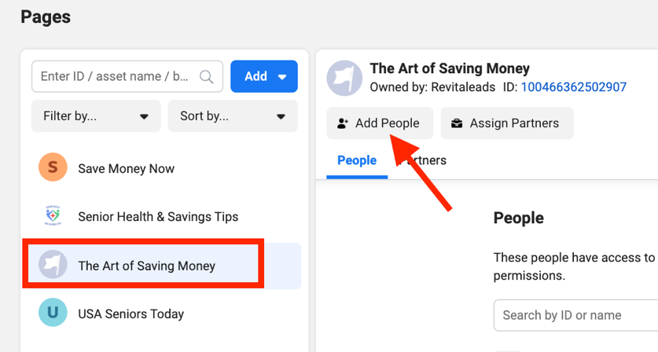Open the page ID 100466362502907 link

click(x=574, y=87)
